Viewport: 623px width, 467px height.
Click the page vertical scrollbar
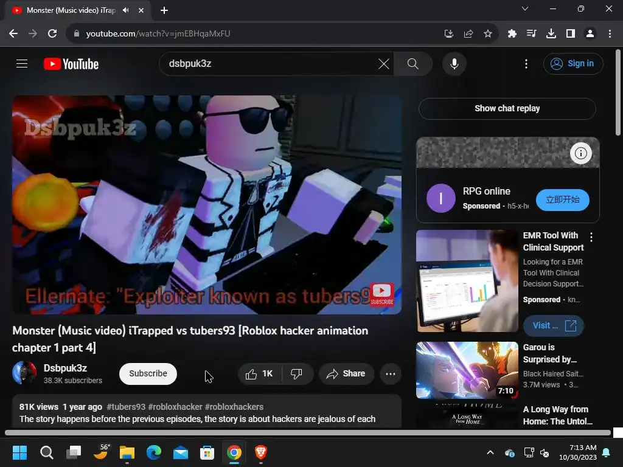(618, 92)
